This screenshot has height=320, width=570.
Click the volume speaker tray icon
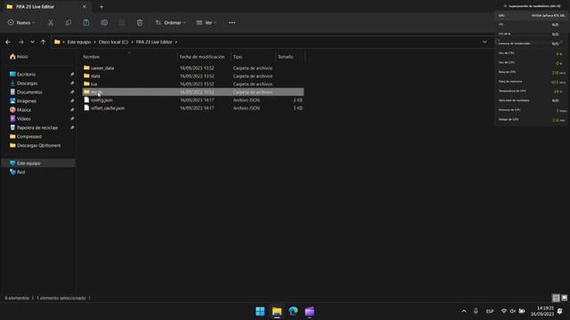pos(513,311)
